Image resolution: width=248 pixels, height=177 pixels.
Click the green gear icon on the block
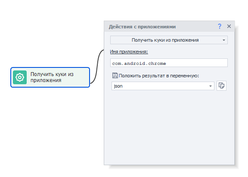coord(20,77)
